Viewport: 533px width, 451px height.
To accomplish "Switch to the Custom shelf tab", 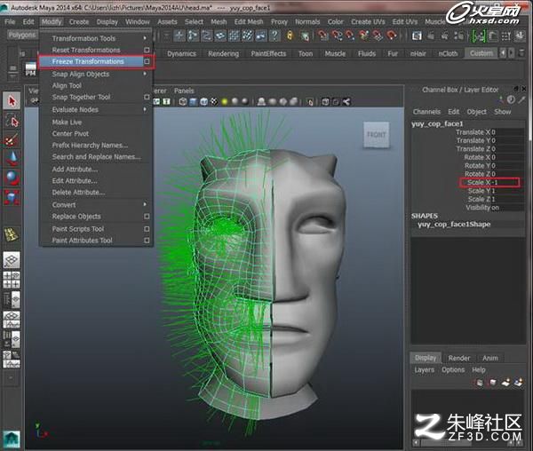I will [481, 53].
